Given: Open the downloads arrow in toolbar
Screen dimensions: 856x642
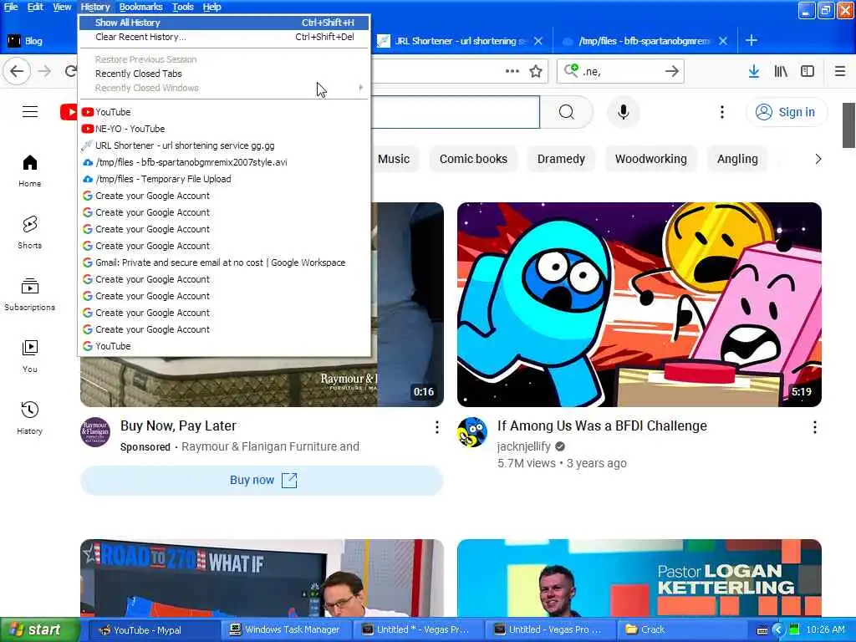Looking at the screenshot, I should pyautogui.click(x=754, y=71).
